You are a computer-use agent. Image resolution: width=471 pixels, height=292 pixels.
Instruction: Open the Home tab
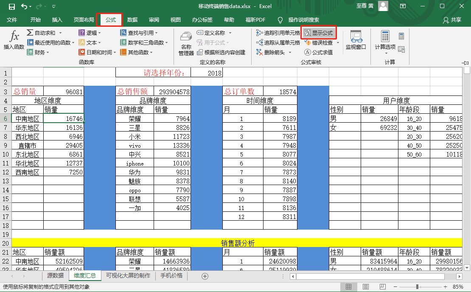[x=36, y=20]
